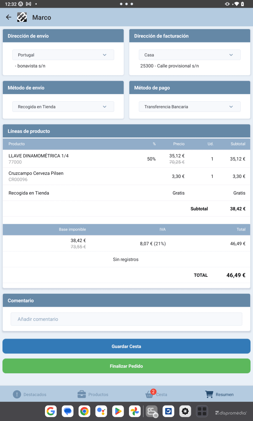The height and width of the screenshot is (421, 253).
Task: Select the Resumen tab
Action: pos(219,394)
